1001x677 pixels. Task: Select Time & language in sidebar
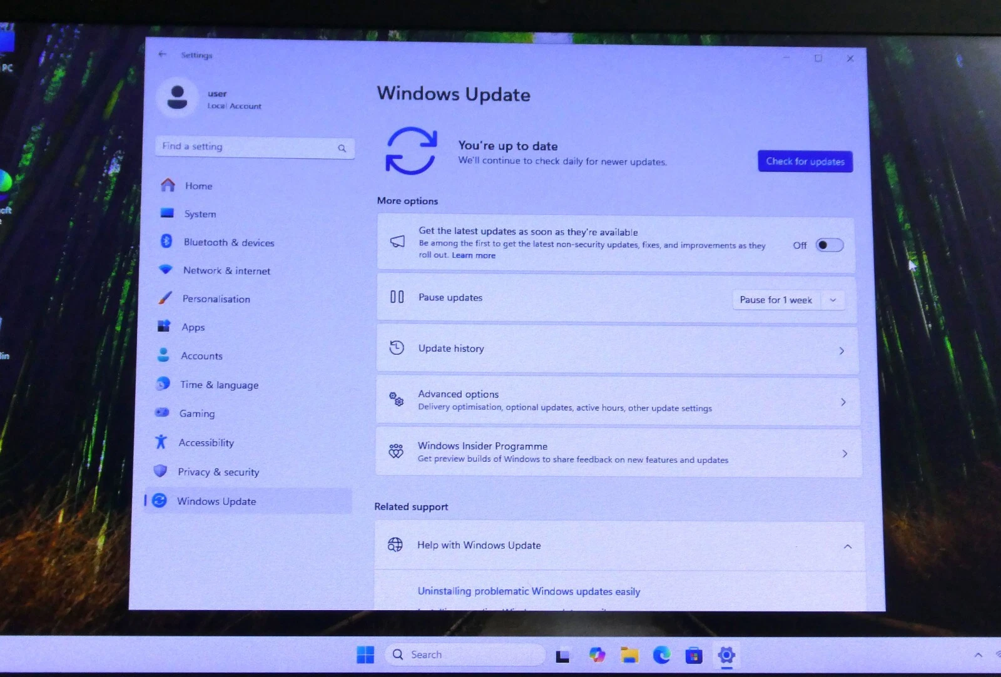(219, 385)
